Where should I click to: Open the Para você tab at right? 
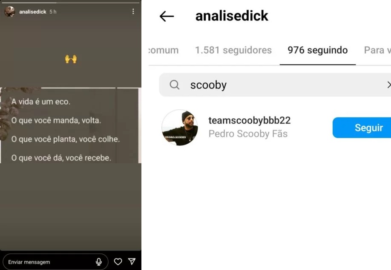377,50
